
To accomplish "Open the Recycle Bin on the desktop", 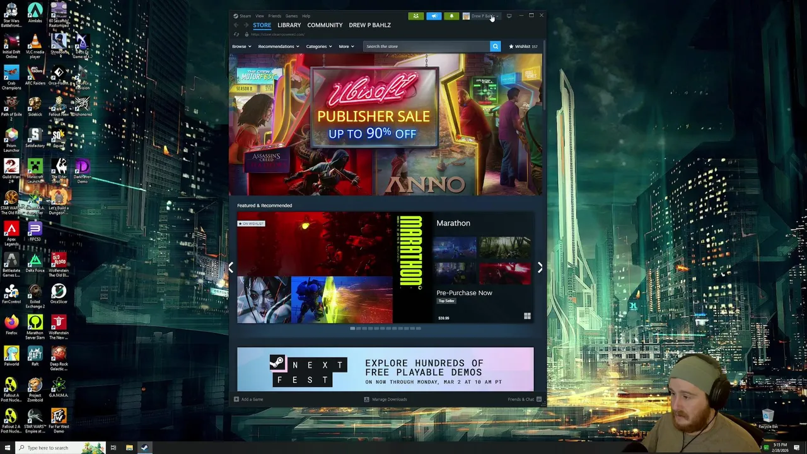I will [x=767, y=419].
